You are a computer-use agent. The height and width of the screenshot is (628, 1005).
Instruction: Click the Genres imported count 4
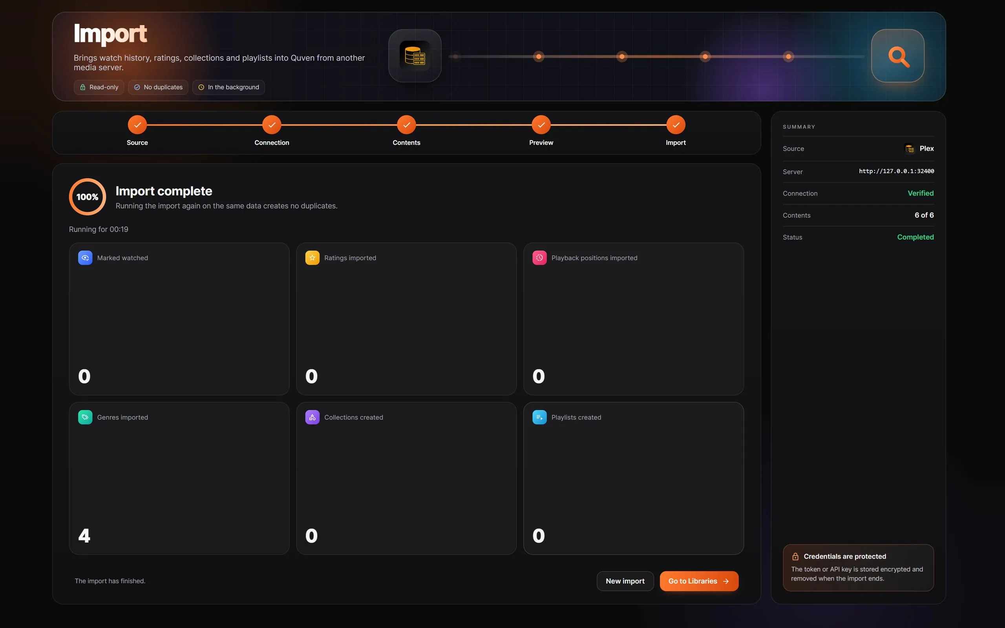(x=84, y=535)
